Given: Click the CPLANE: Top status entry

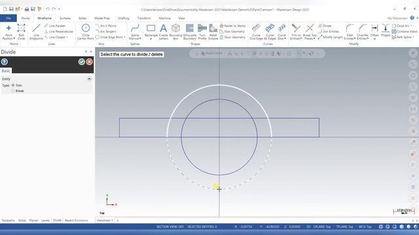Looking at the screenshot, I should pos(321,227).
